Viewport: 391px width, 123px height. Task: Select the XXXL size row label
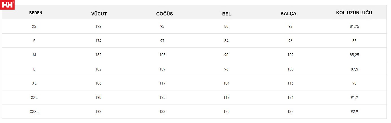34,111
